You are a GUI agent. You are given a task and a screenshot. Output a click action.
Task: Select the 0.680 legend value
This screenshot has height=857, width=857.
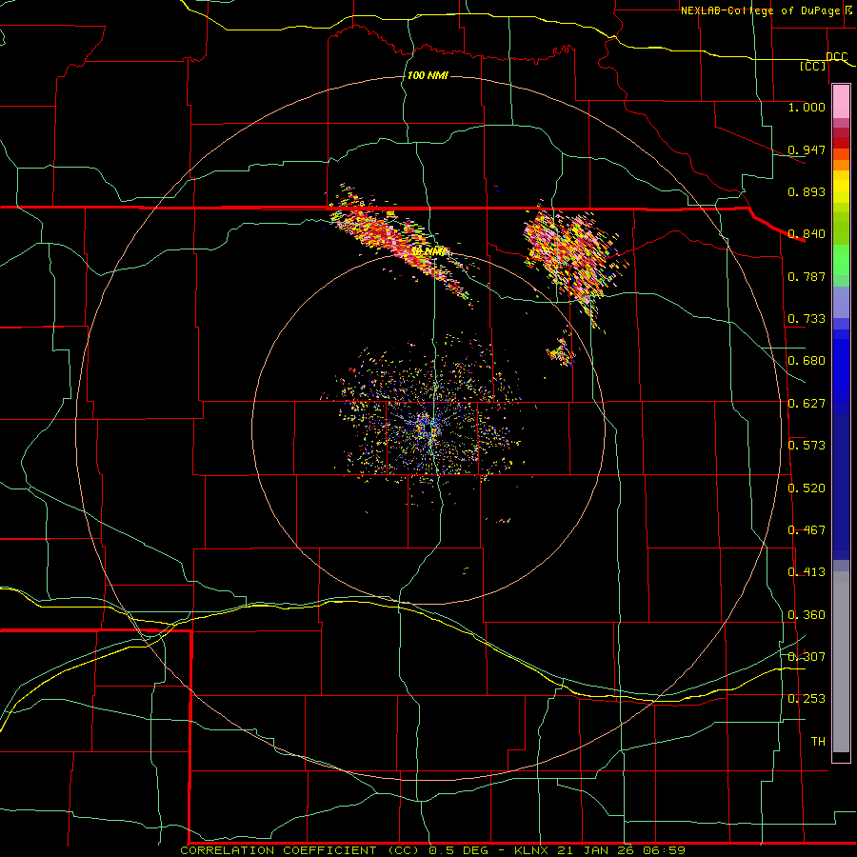pos(807,361)
